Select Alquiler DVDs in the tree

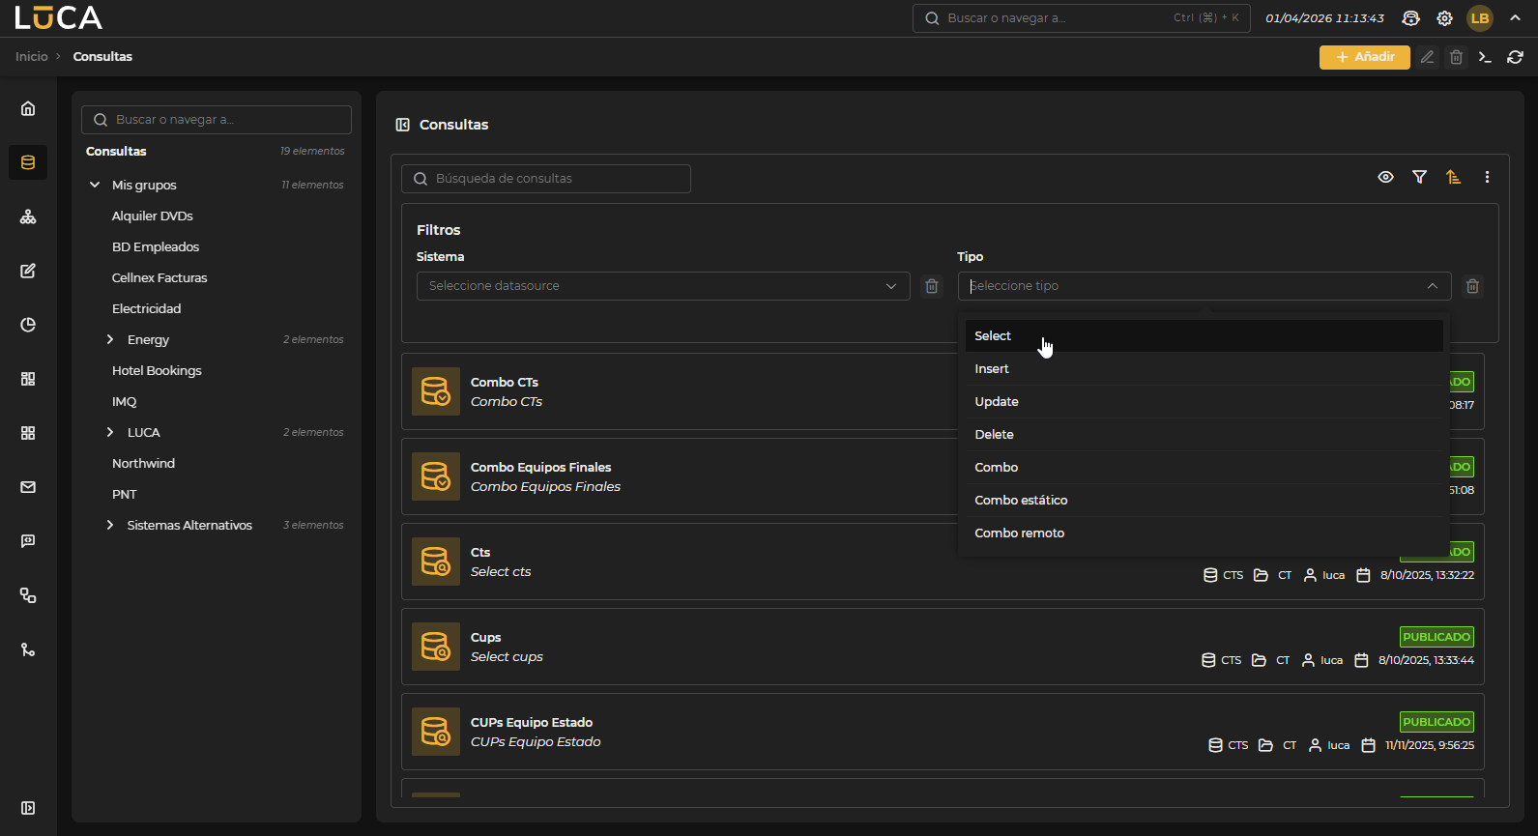click(x=153, y=216)
